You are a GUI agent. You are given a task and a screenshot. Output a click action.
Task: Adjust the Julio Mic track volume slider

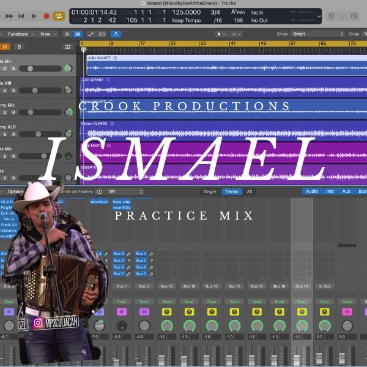40,69
